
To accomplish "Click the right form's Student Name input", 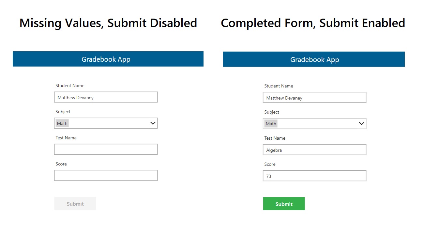I will tap(314, 97).
